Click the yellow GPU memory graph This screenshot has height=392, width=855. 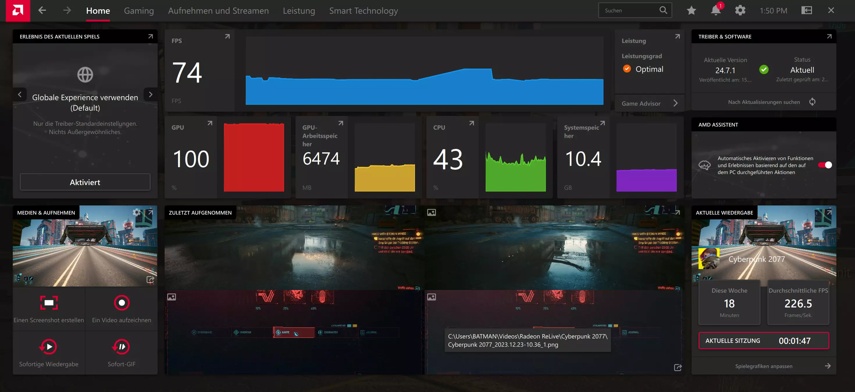pos(385,157)
